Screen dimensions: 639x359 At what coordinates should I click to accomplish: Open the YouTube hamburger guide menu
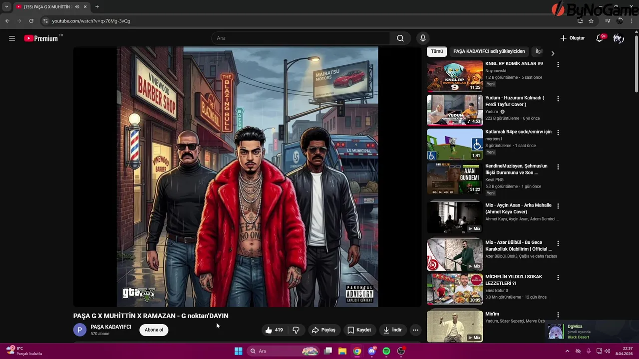coord(12,38)
